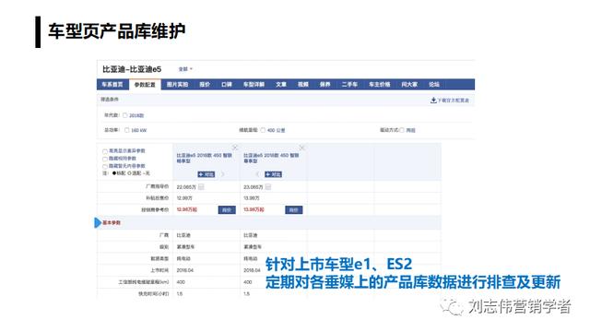Switch to the 图片实拍 tab
This screenshot has width=590, height=332.
tap(177, 84)
